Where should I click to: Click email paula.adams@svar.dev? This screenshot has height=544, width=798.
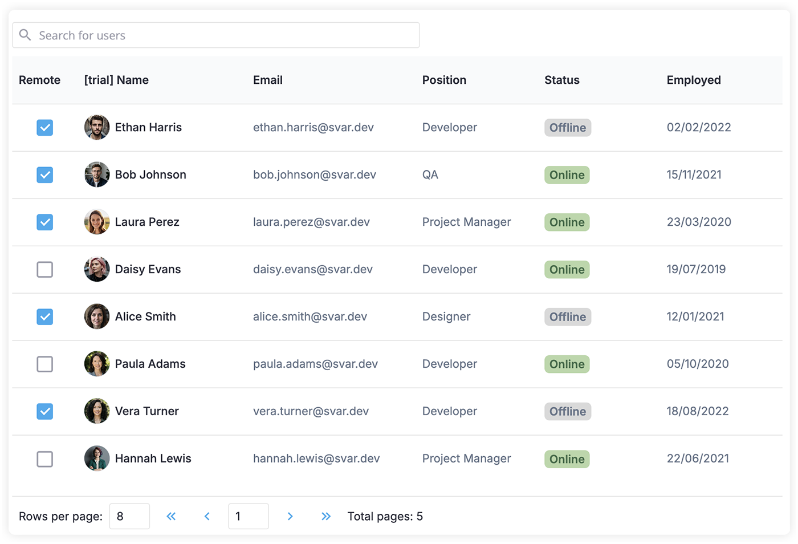(315, 364)
